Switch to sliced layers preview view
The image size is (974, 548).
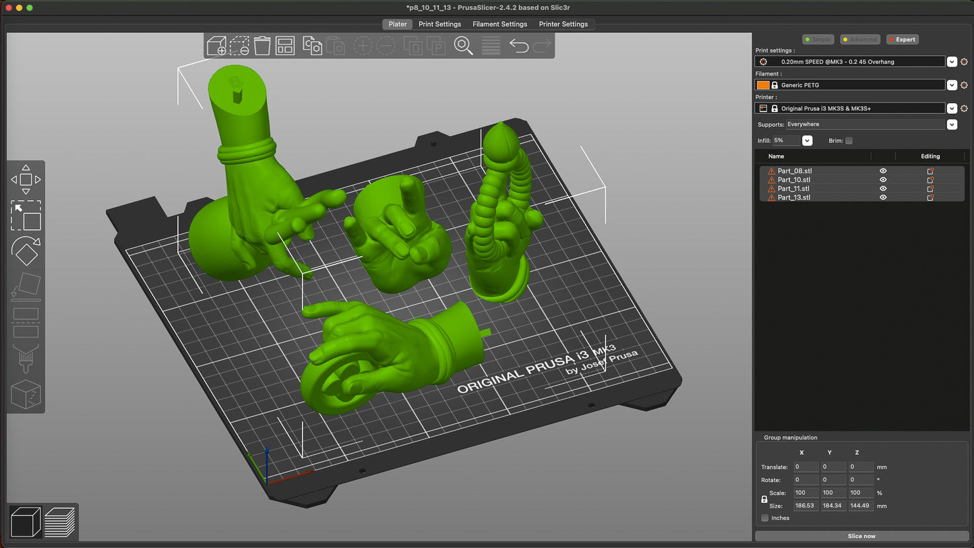tap(59, 522)
